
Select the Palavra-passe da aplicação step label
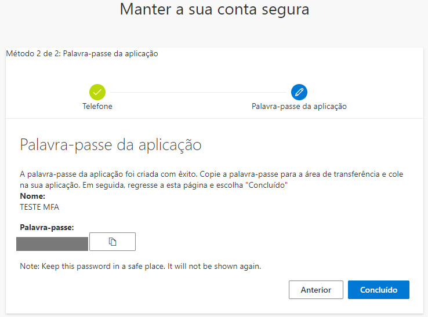[299, 107]
